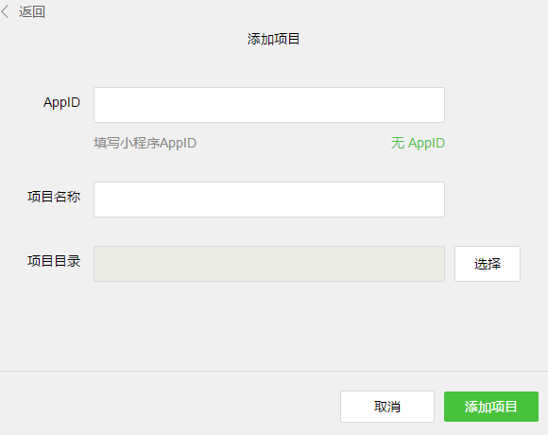Browse for the project folder using 选择
Viewport: 548px width, 435px height.
pyautogui.click(x=488, y=264)
